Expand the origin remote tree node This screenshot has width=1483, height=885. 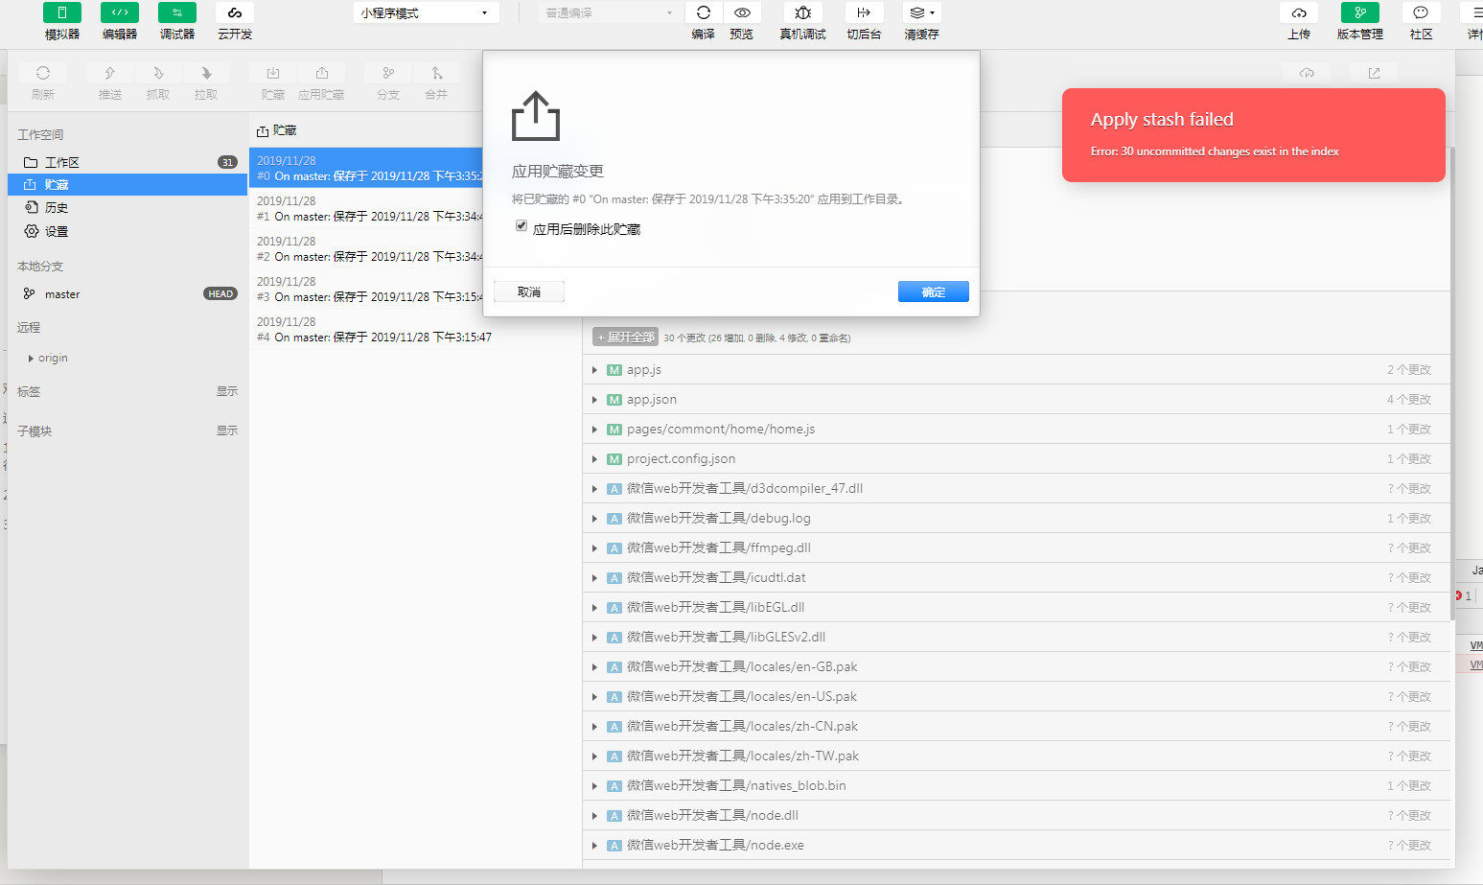tap(31, 359)
